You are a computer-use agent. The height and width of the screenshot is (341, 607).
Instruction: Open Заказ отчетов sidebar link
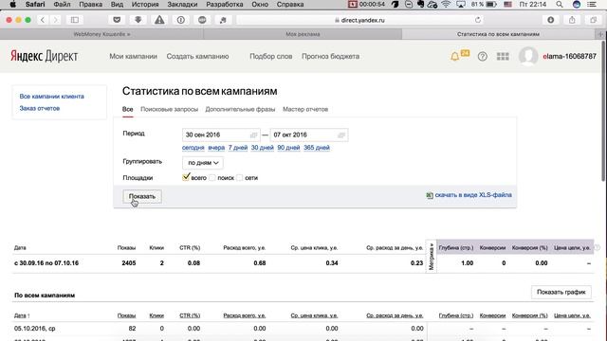(40, 108)
